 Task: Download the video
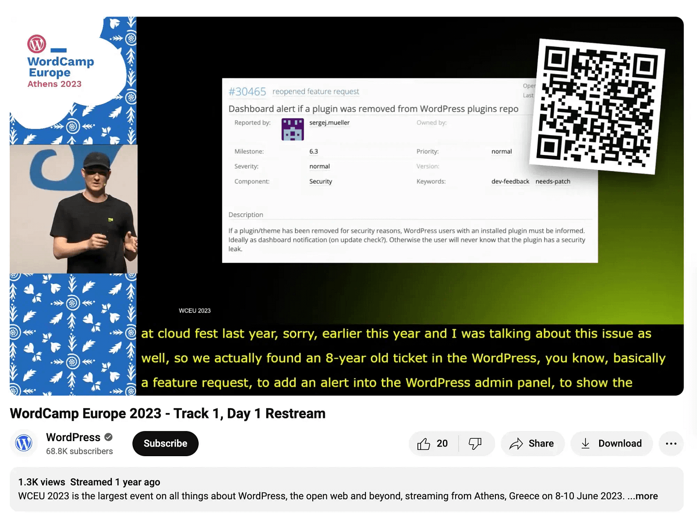point(612,444)
